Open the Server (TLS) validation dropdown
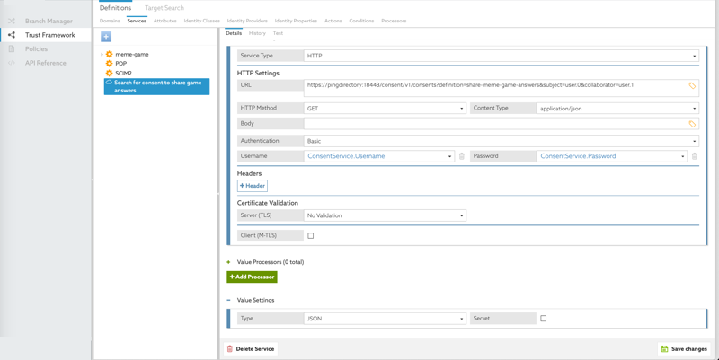This screenshot has width=719, height=360. [x=385, y=216]
